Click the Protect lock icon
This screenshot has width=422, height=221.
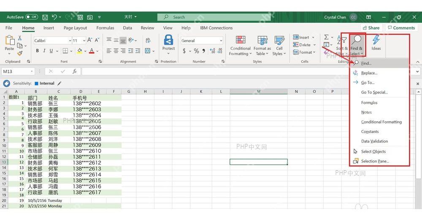(168, 40)
